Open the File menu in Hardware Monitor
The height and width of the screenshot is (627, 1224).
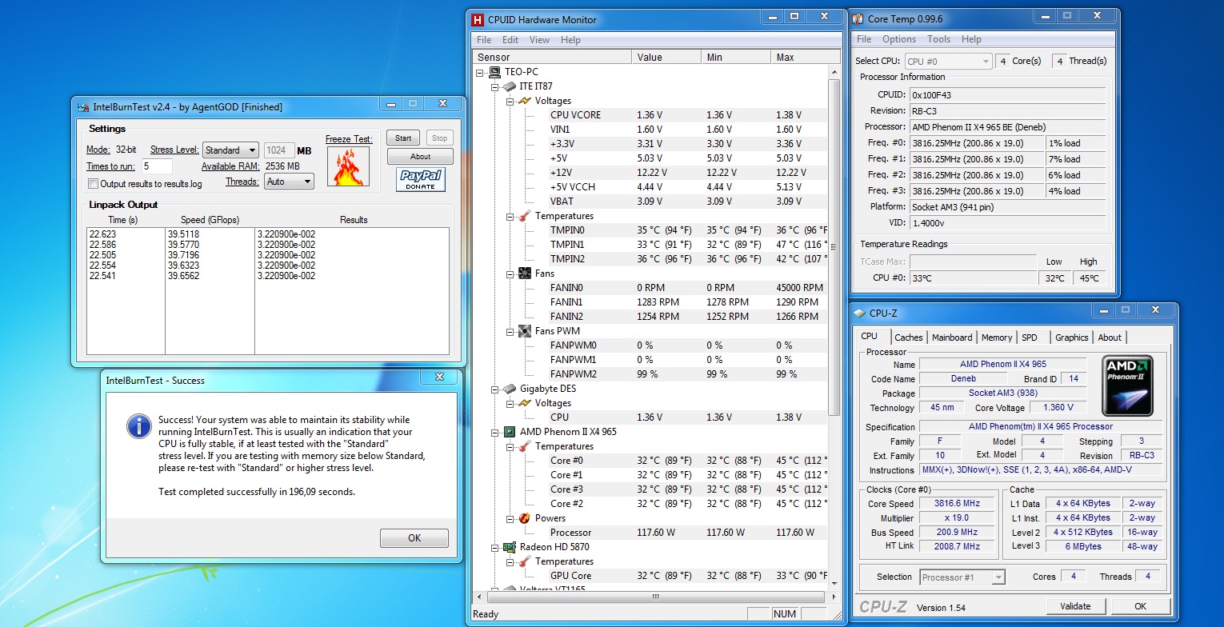click(484, 40)
